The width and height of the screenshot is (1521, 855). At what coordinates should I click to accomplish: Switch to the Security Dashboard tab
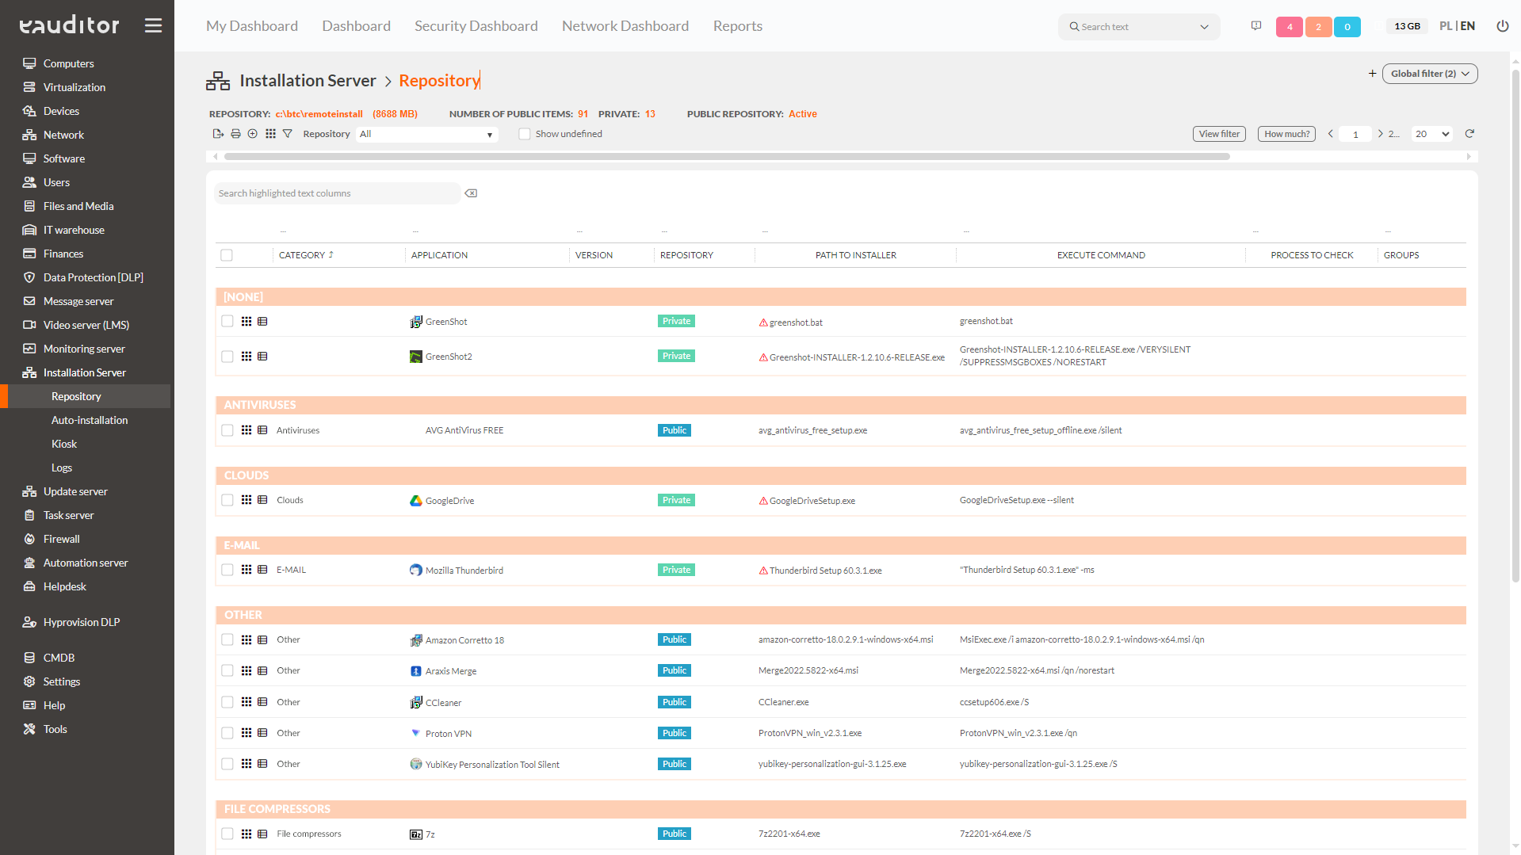(x=476, y=26)
